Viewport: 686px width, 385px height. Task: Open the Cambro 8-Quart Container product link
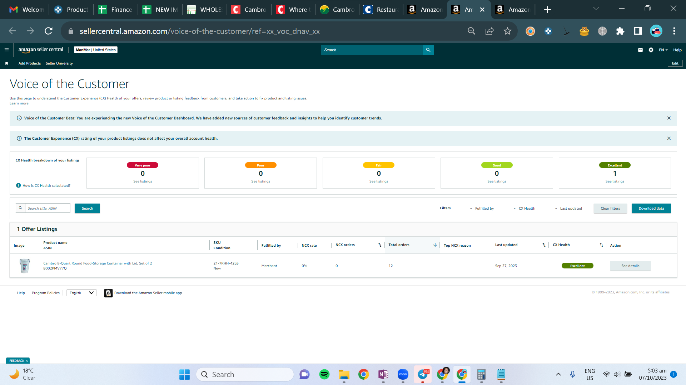pyautogui.click(x=98, y=263)
